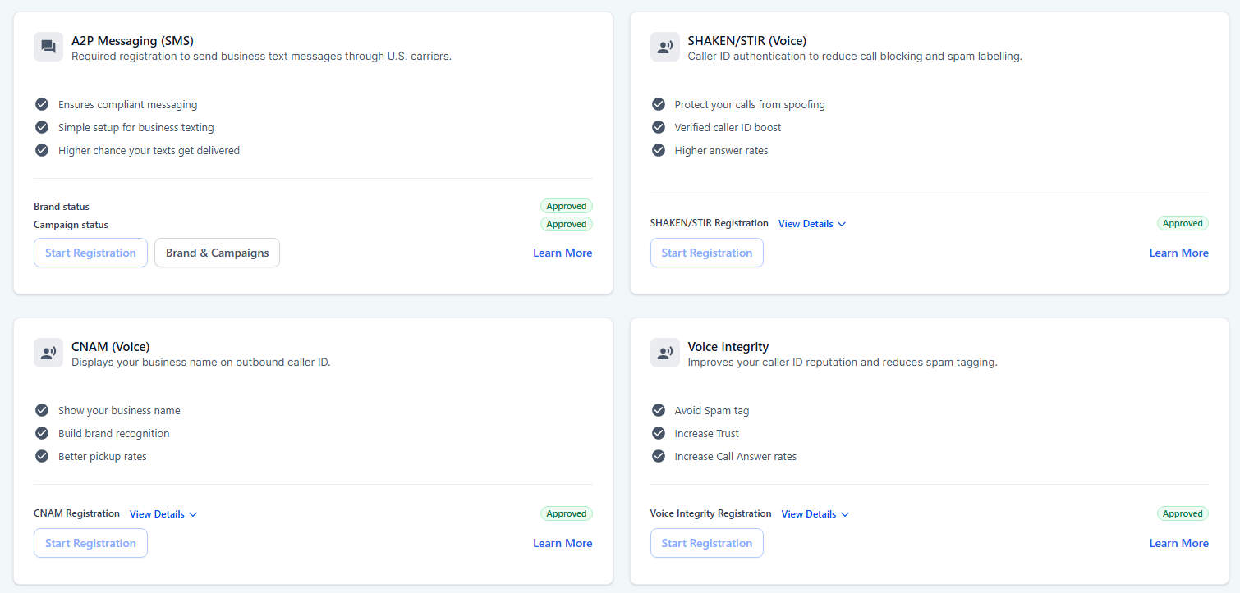This screenshot has width=1240, height=593.
Task: Click Approved badge for CNAM Registration
Action: (x=567, y=513)
